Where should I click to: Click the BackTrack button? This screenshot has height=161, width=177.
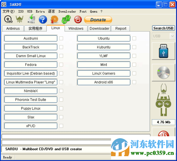coord(31,47)
